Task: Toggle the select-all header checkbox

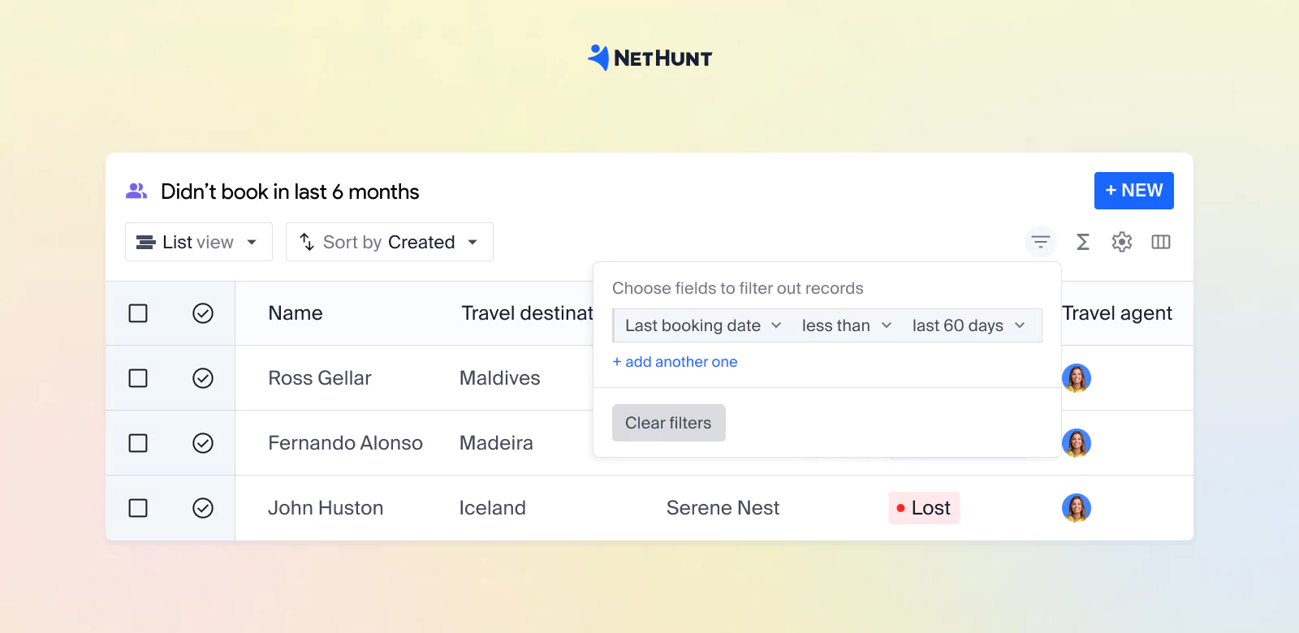Action: point(138,313)
